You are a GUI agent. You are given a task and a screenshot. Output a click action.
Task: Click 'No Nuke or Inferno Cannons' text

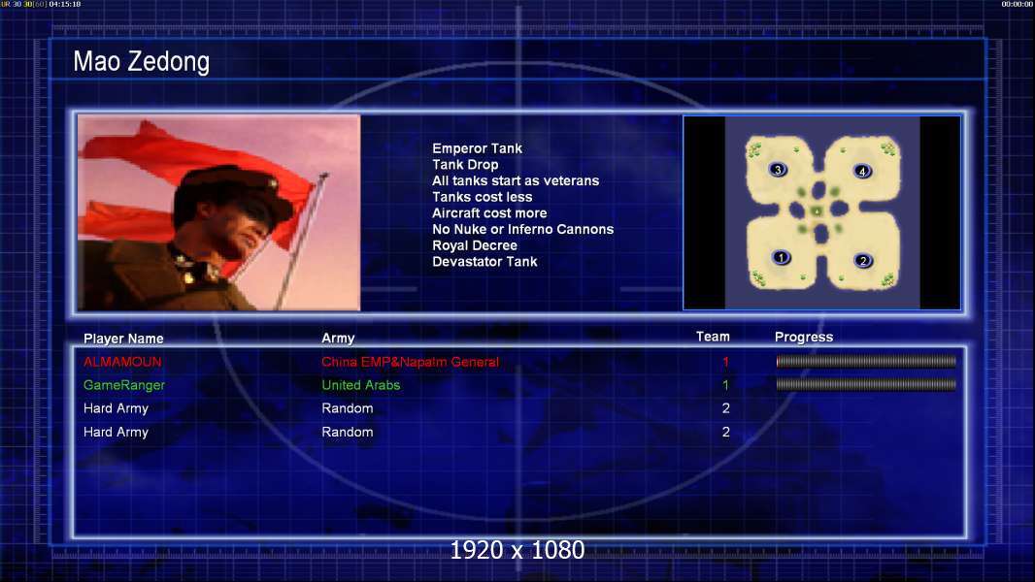tap(522, 229)
